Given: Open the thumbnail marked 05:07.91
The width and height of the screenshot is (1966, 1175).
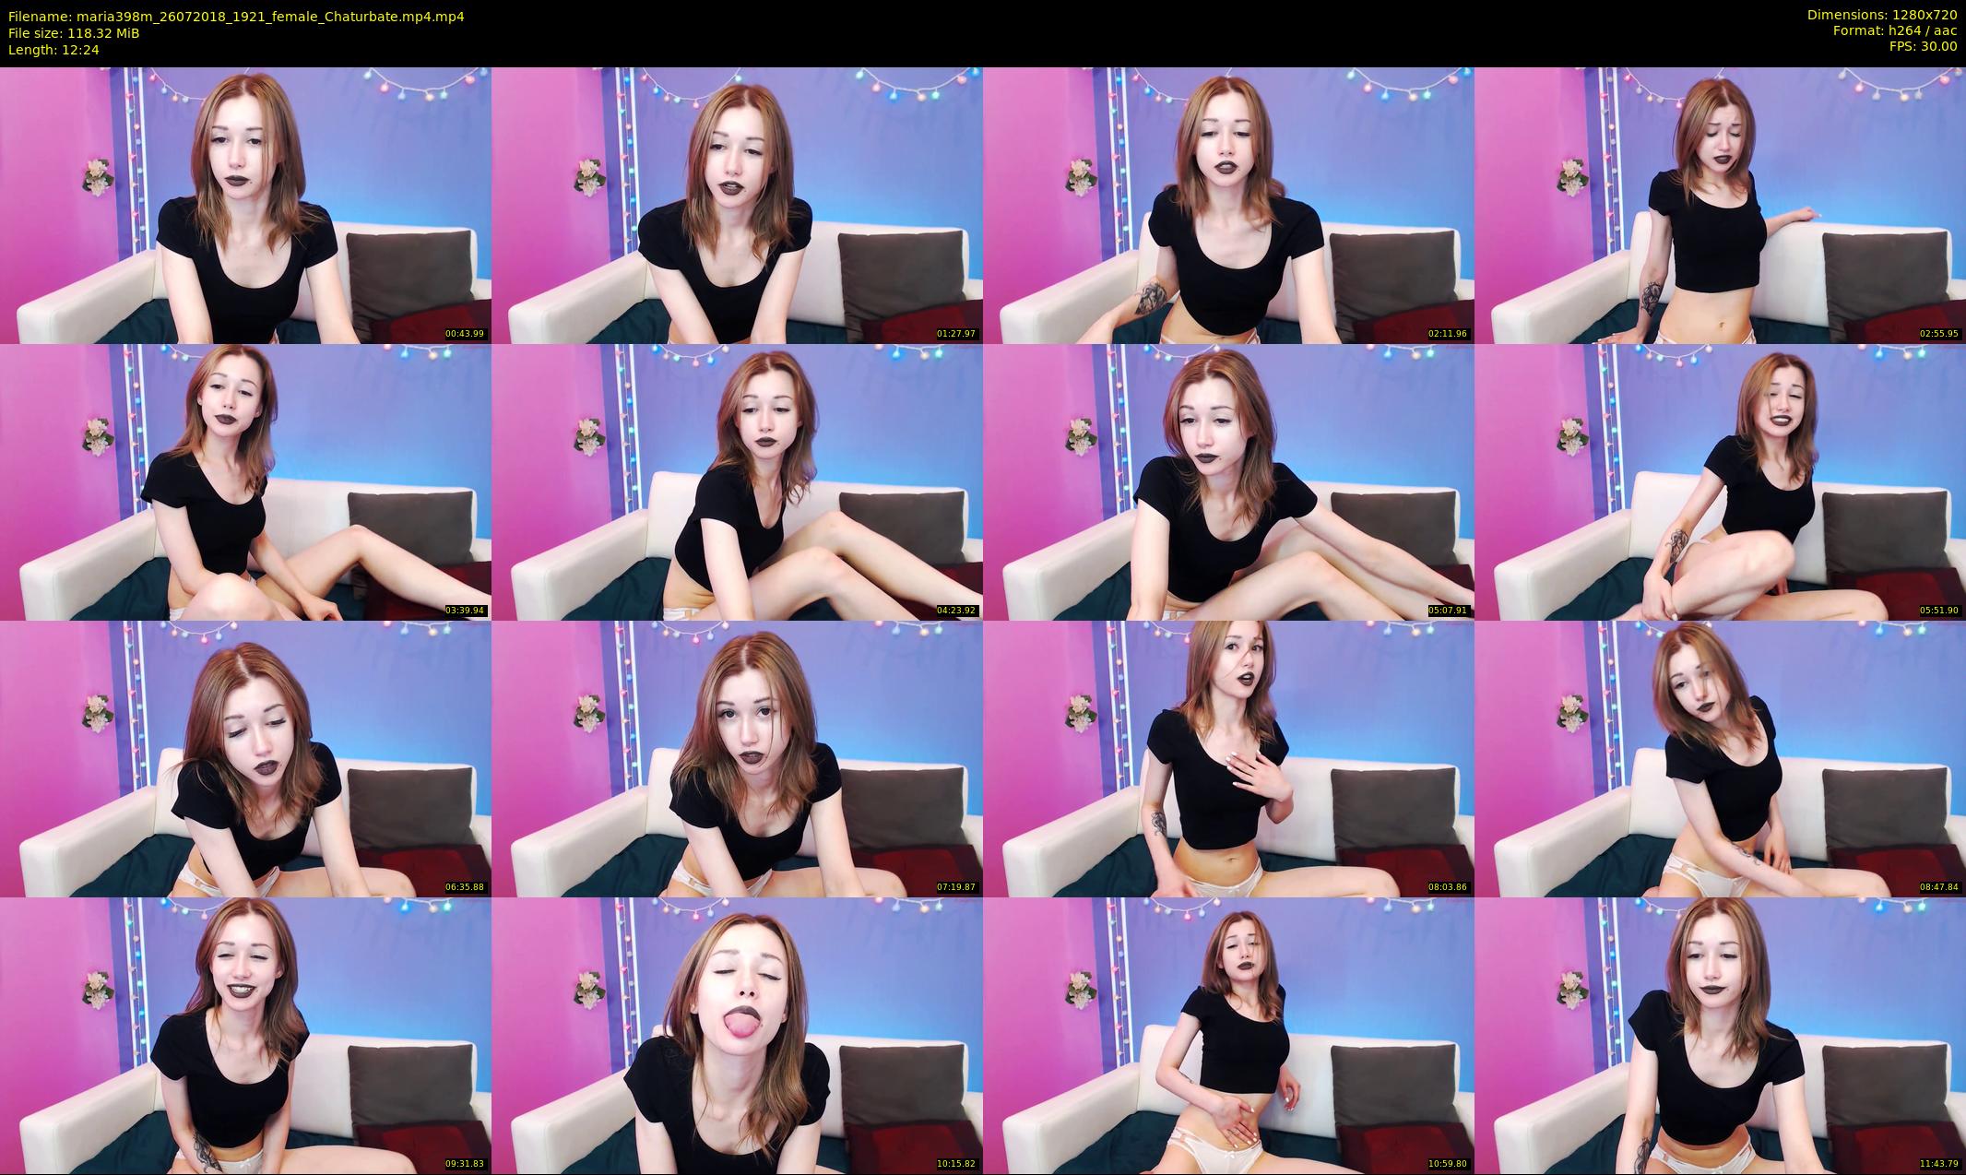Looking at the screenshot, I should click(1228, 481).
